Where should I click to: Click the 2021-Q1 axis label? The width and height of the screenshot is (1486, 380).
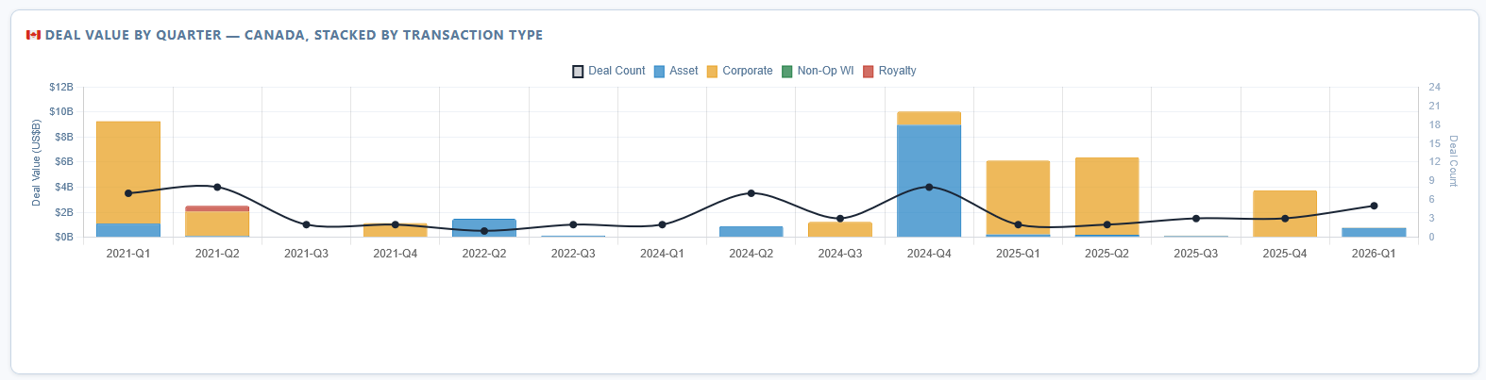click(x=128, y=254)
